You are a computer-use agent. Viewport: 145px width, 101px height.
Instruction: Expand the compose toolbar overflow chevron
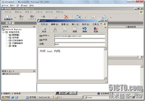[x=105, y=28]
